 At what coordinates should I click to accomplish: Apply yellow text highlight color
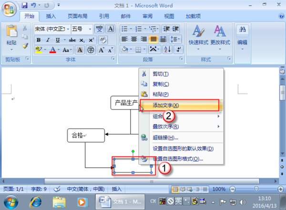(39, 50)
